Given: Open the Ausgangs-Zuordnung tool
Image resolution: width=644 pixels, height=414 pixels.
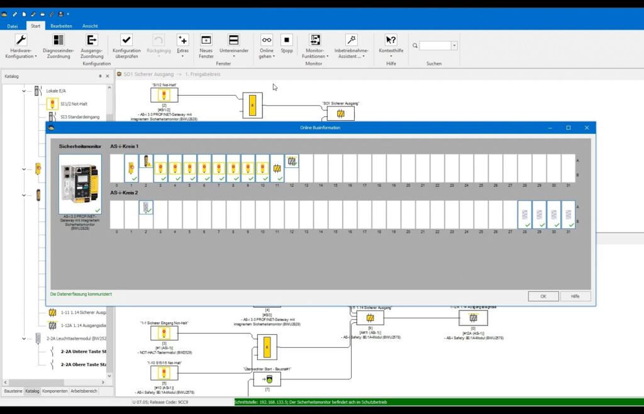Looking at the screenshot, I should tap(92, 40).
